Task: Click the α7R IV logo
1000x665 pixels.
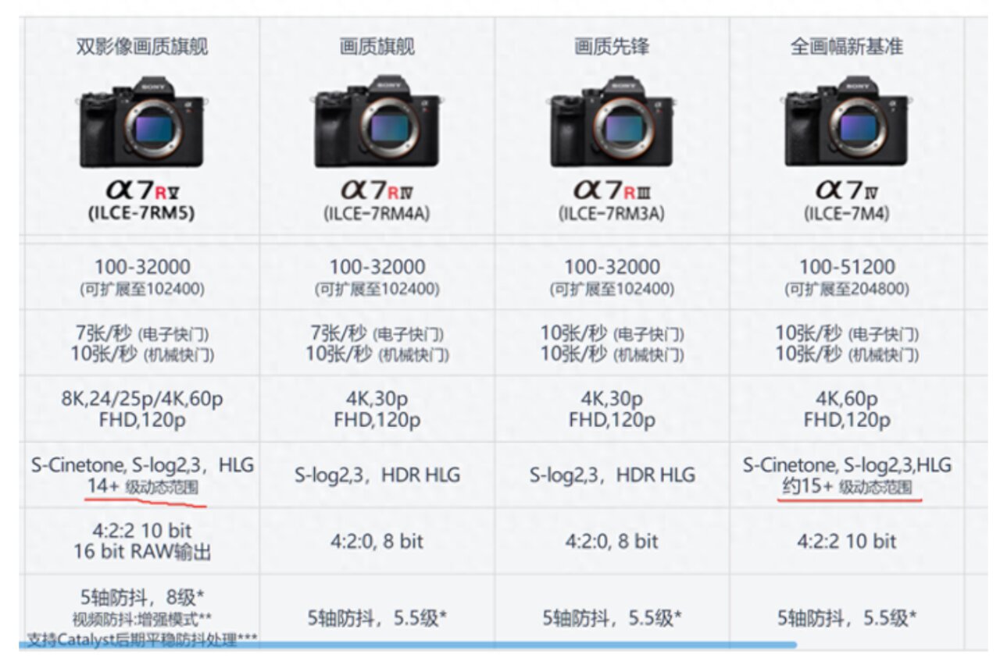Action: point(377,190)
